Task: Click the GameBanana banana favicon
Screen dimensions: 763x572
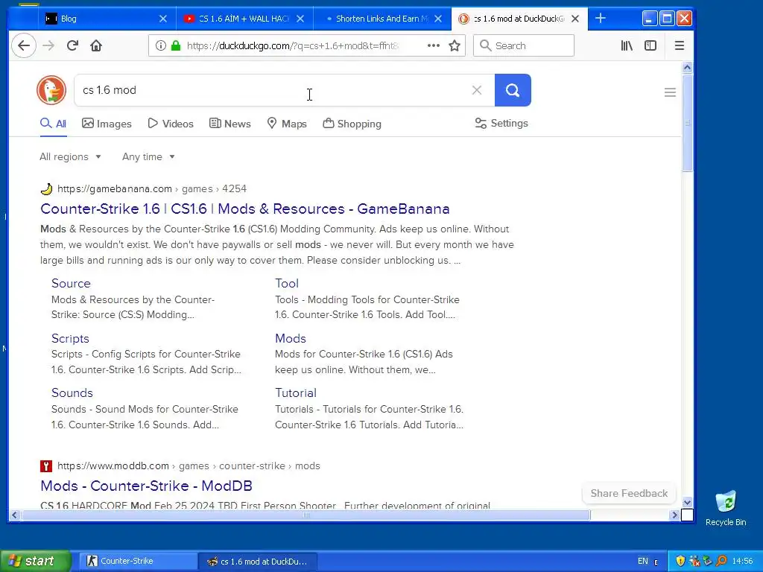Action: [46, 188]
